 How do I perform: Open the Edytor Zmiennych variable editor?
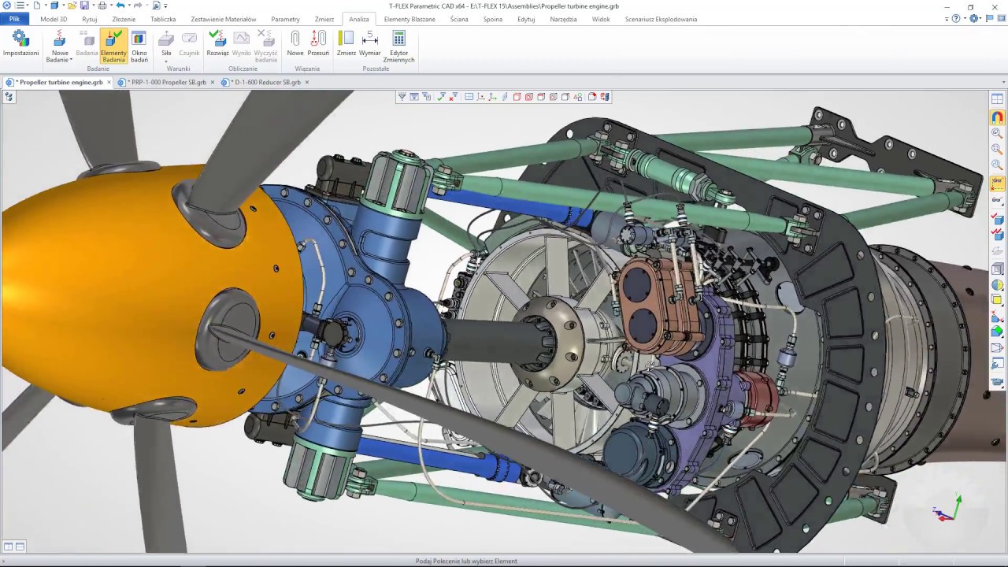(x=398, y=46)
